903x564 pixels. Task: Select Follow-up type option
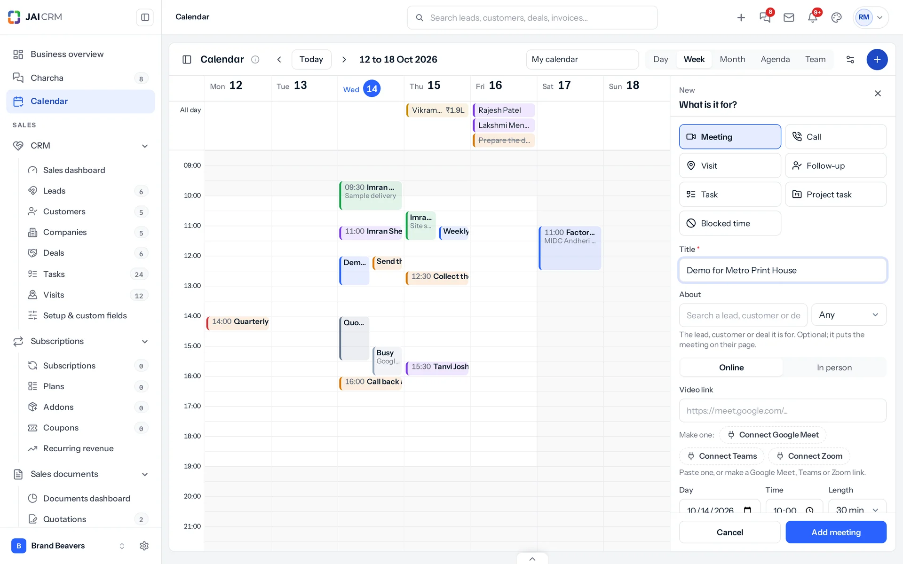click(836, 165)
